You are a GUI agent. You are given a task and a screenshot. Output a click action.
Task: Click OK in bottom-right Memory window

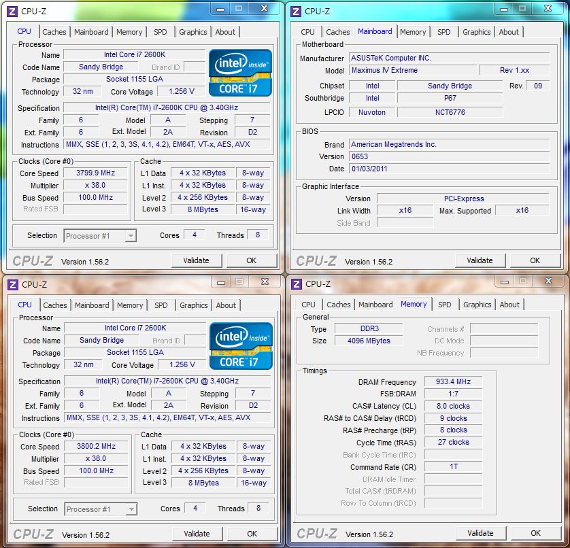click(536, 533)
